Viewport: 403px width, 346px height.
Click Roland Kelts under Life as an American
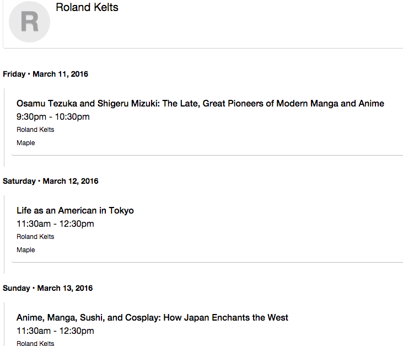[35, 237]
